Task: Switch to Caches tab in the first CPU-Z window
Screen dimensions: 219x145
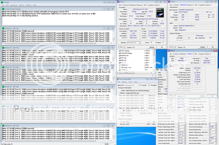Action: 126,5
